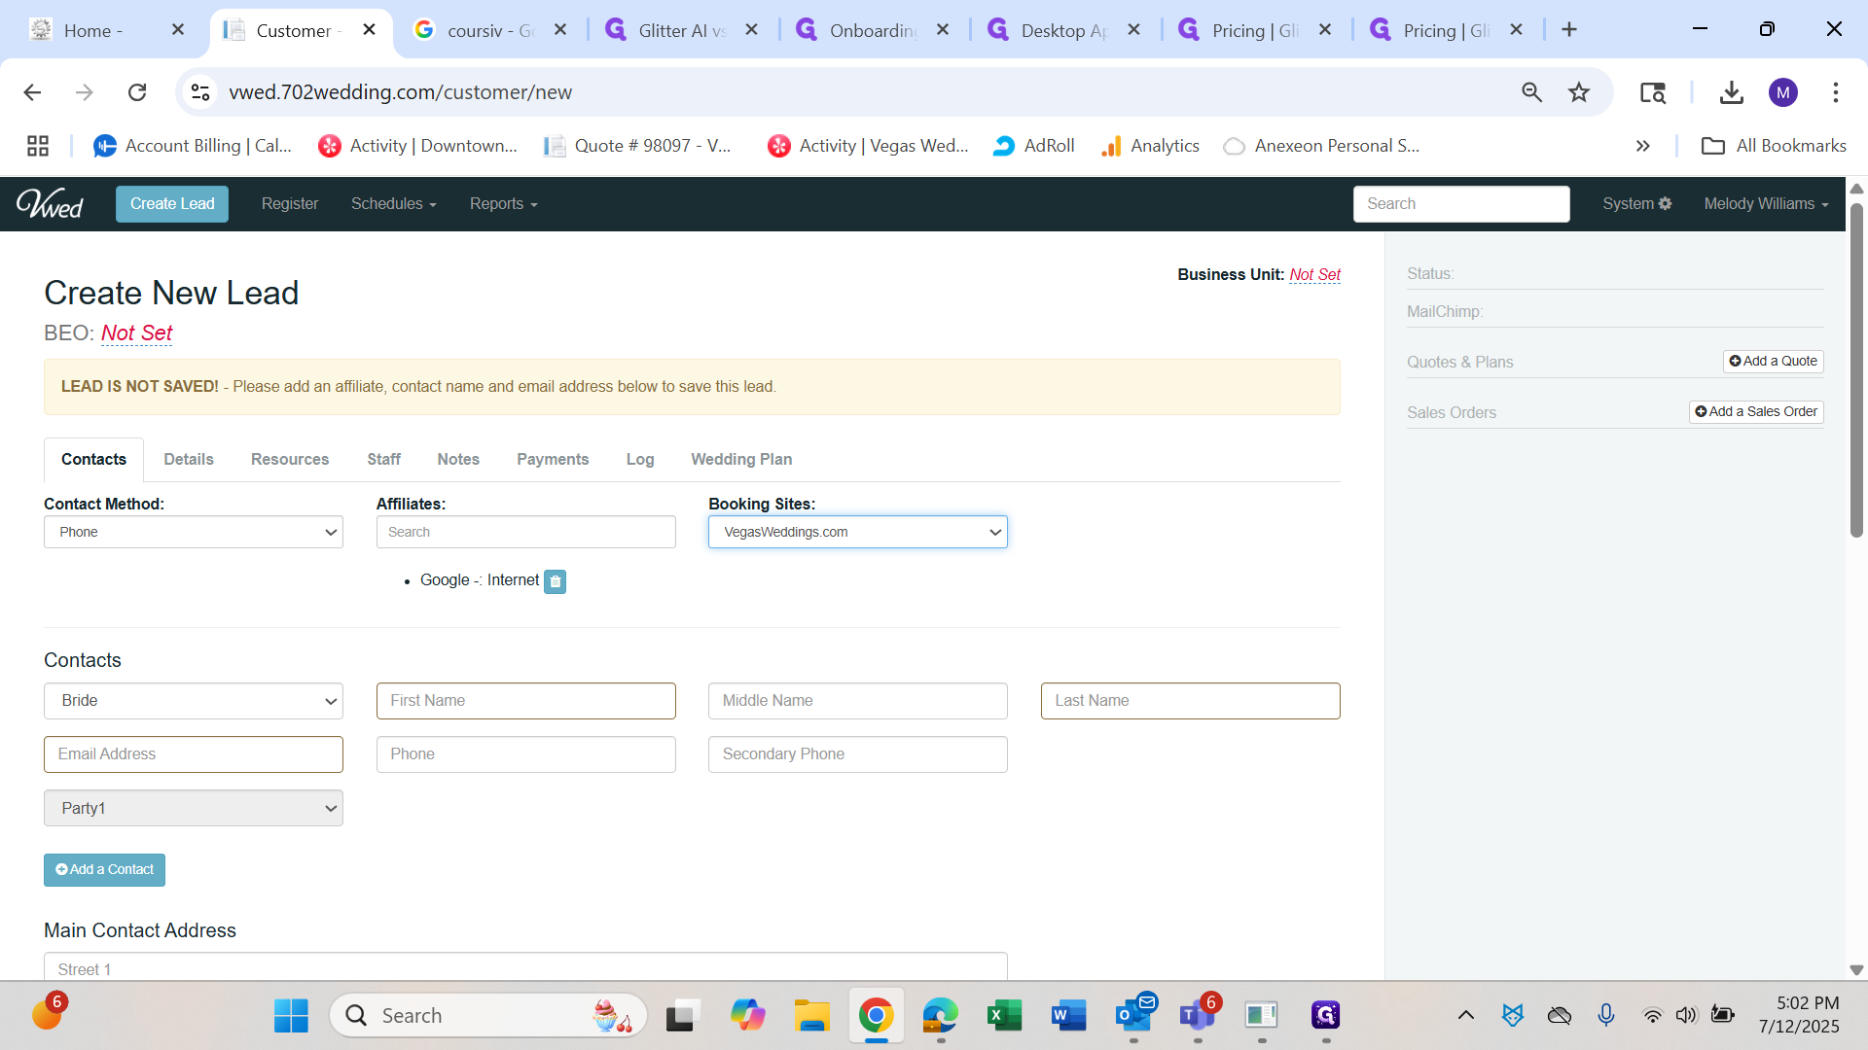1868x1050 pixels.
Task: Click the Email Address field
Action: (x=194, y=754)
